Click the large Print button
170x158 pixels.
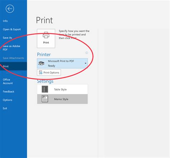click(46, 38)
